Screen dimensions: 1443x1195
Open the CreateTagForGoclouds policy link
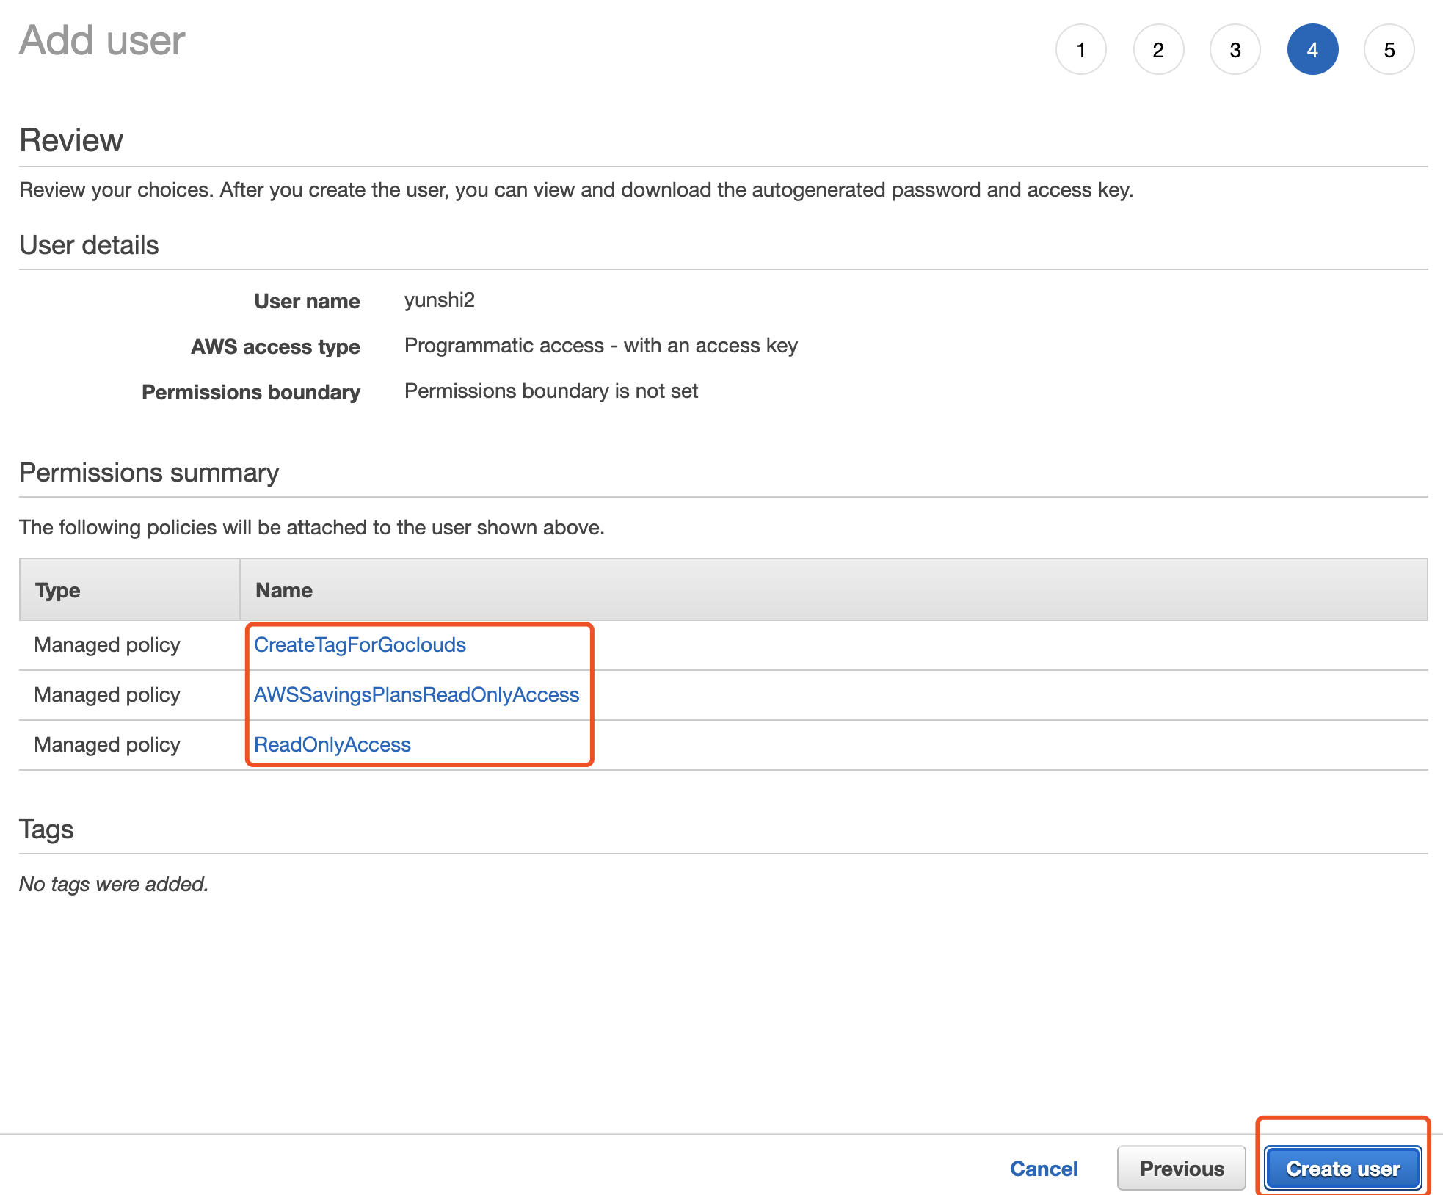[x=360, y=644]
